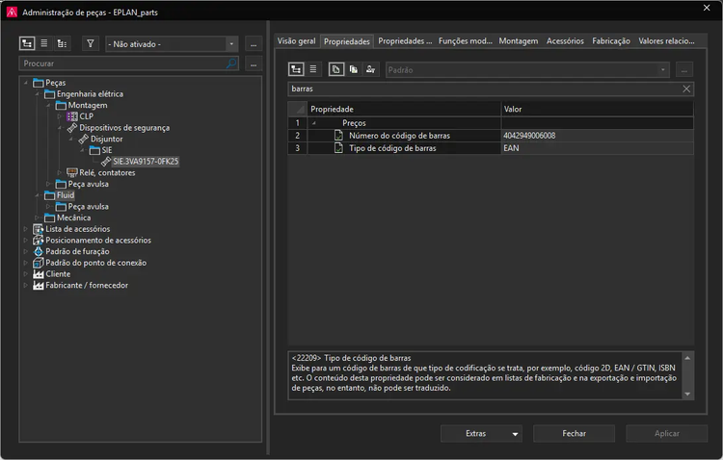Expand the Cliente tree node
Image resolution: width=723 pixels, height=460 pixels.
coord(25,274)
